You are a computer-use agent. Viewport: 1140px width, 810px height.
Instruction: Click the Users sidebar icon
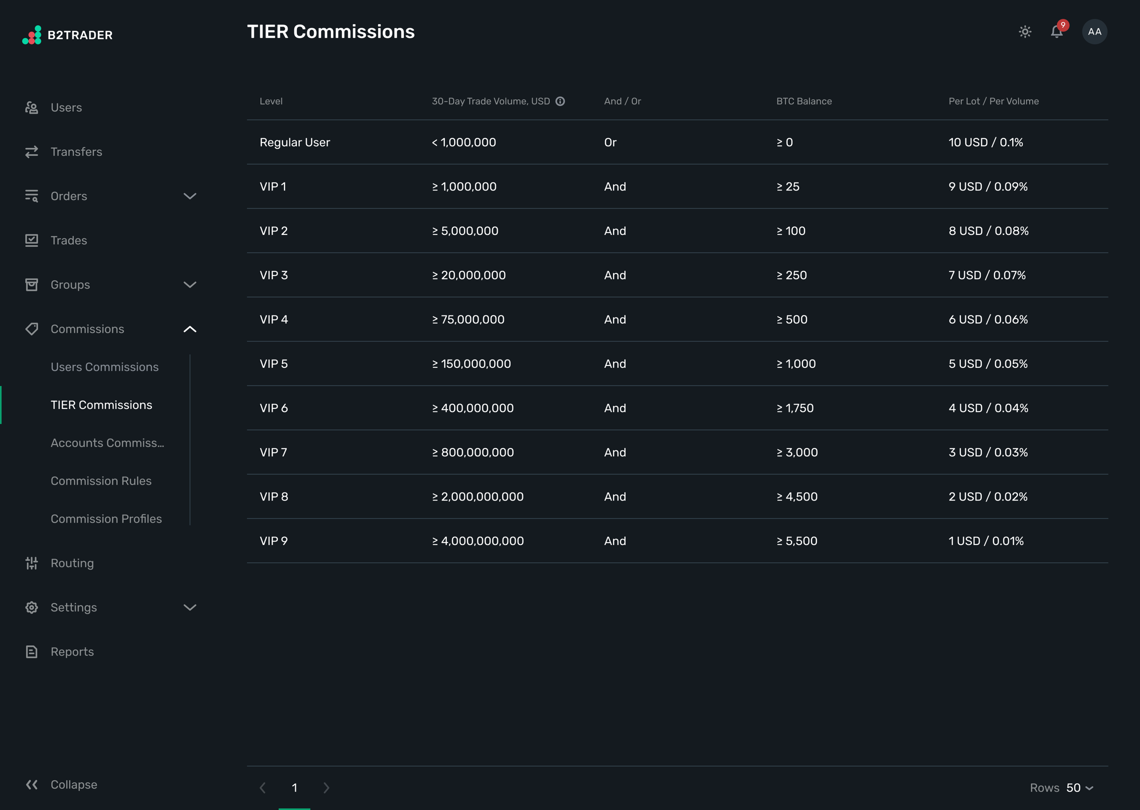click(32, 108)
